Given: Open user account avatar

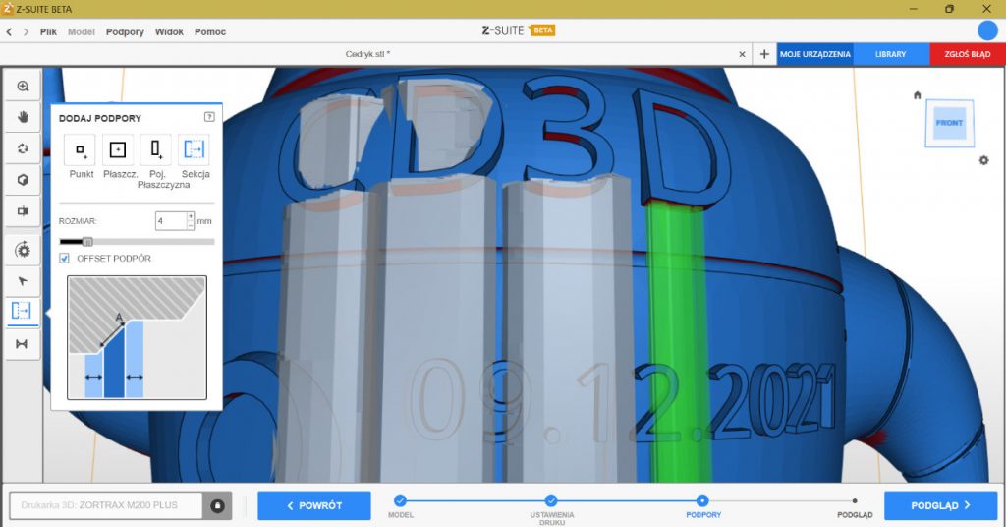Looking at the screenshot, I should 987,30.
